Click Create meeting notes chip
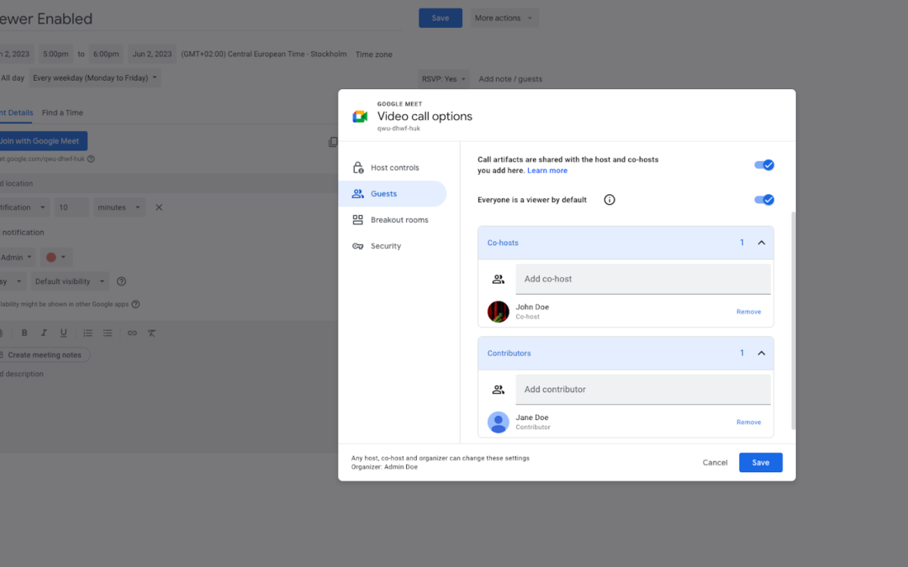 [45, 354]
